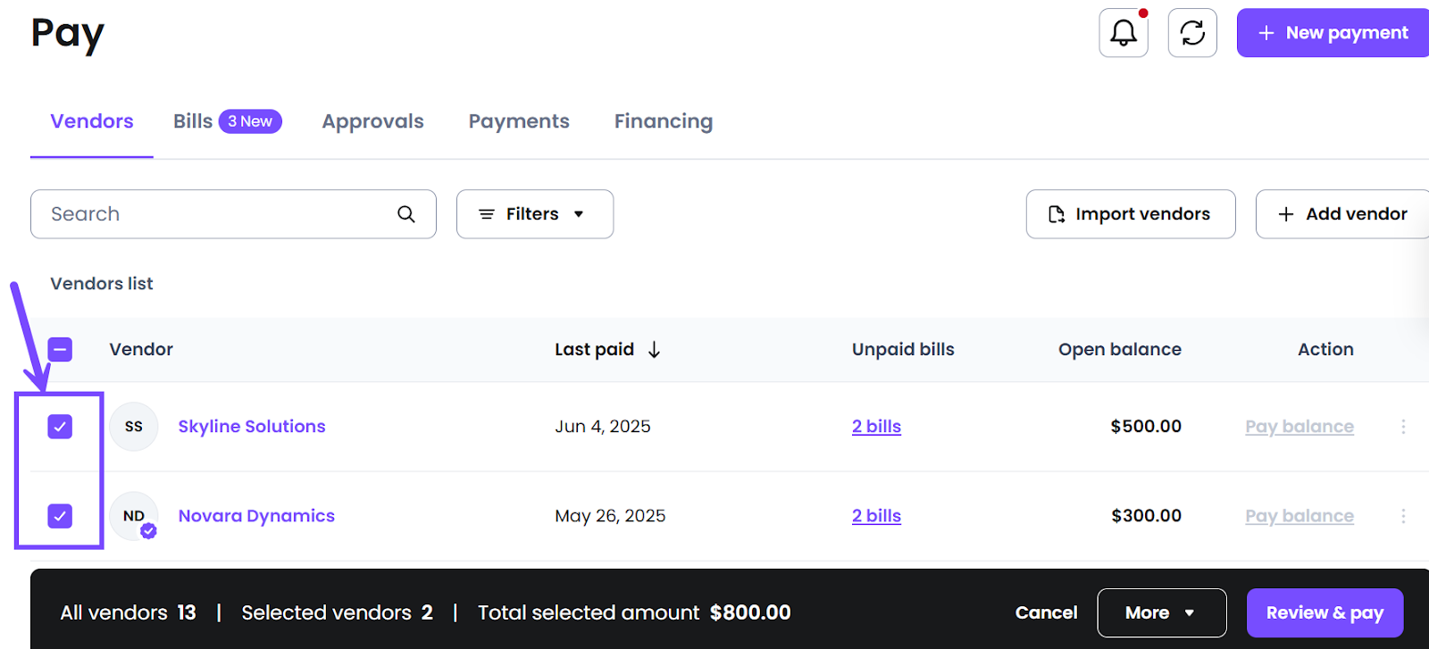
Task: Open the Financing tab
Action: tap(663, 121)
